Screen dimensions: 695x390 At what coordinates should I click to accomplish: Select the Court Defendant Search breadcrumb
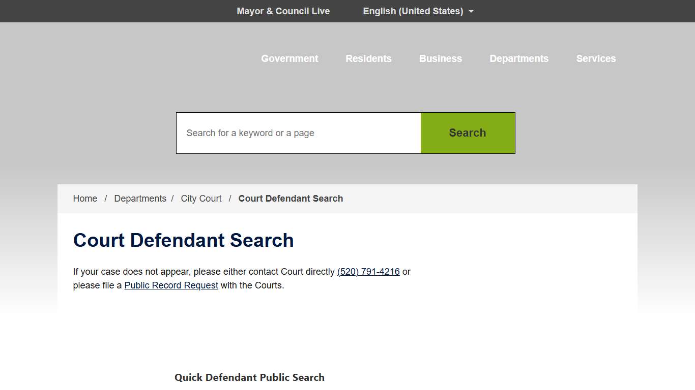pyautogui.click(x=291, y=198)
